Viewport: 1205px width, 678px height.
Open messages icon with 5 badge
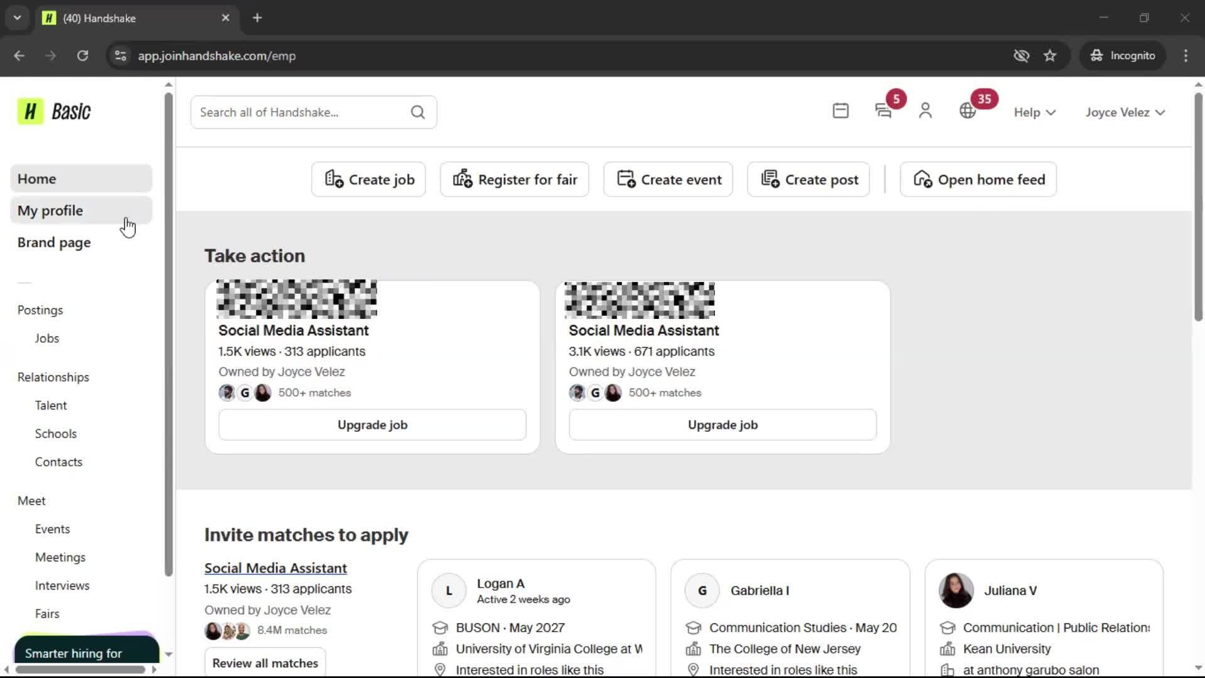(x=884, y=111)
